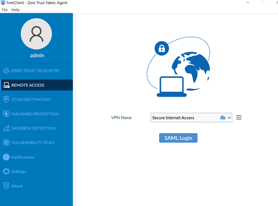Click the Zero Trust Telemetry icon

tap(6, 71)
